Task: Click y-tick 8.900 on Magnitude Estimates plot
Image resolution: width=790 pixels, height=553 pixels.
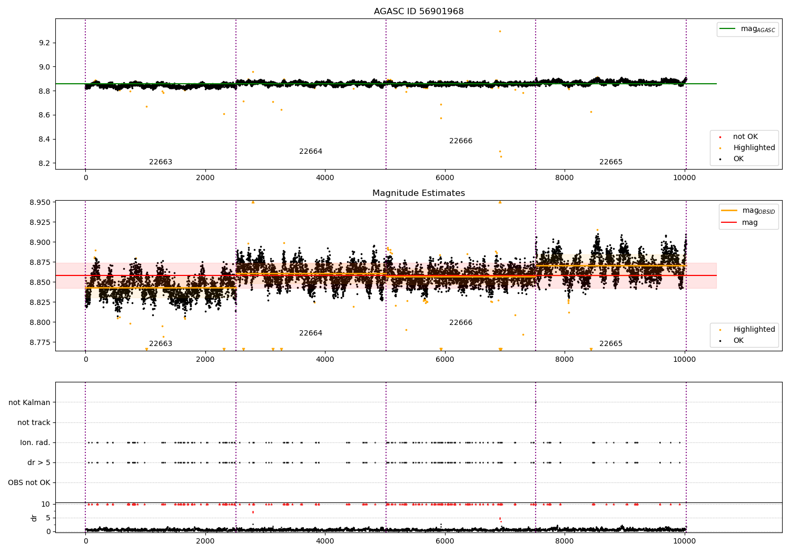Action: pyautogui.click(x=40, y=243)
